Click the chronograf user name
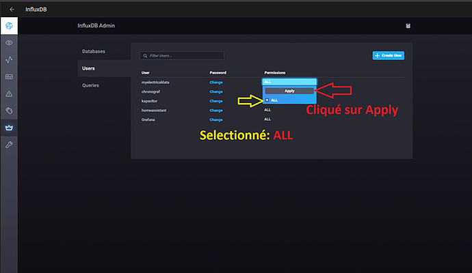 [x=150, y=91]
